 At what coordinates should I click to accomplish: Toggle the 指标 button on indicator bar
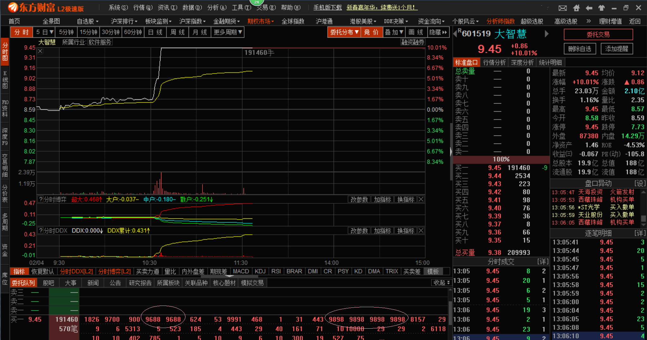coord(19,271)
